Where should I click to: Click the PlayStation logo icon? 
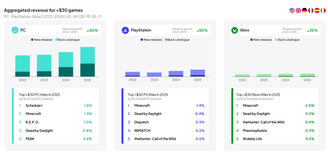click(x=125, y=30)
